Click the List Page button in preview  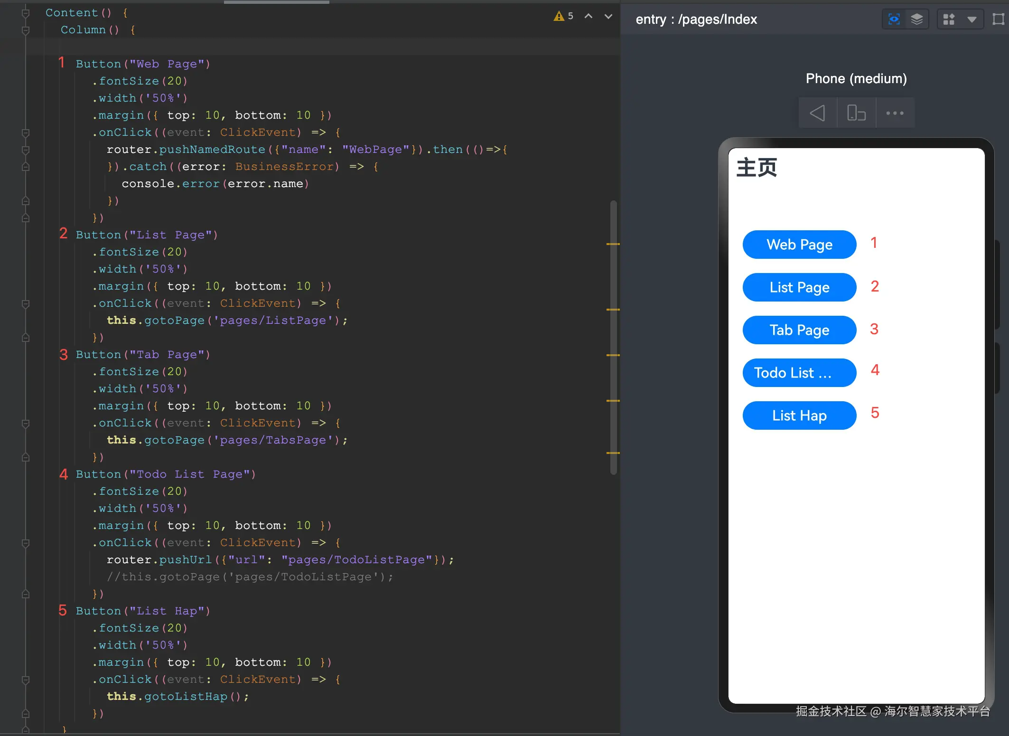point(799,287)
